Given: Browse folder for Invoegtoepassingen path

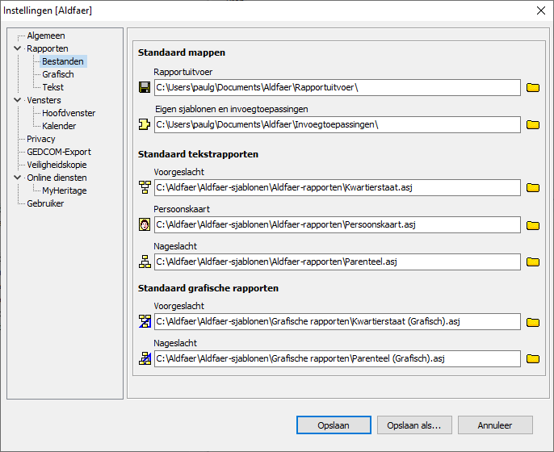Looking at the screenshot, I should click(x=532, y=125).
